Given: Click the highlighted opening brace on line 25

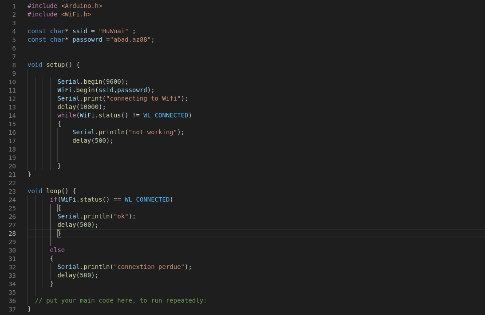Looking at the screenshot, I should click(x=59, y=208).
